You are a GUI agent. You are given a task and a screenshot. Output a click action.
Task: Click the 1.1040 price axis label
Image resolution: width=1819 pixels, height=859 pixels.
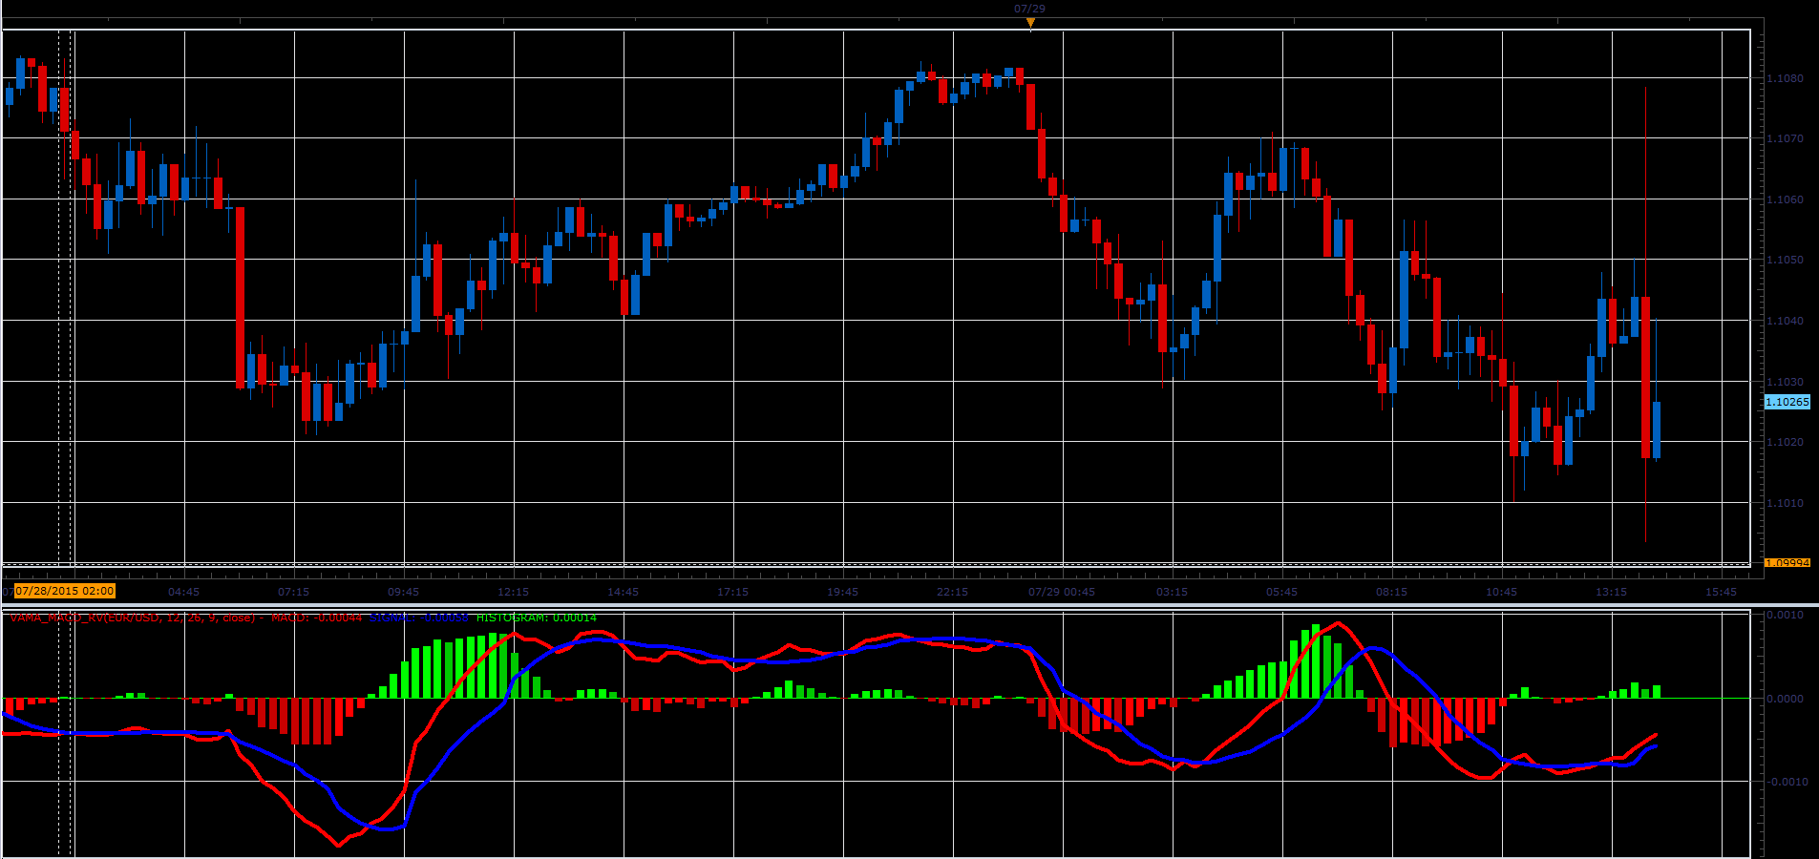pos(1786,321)
